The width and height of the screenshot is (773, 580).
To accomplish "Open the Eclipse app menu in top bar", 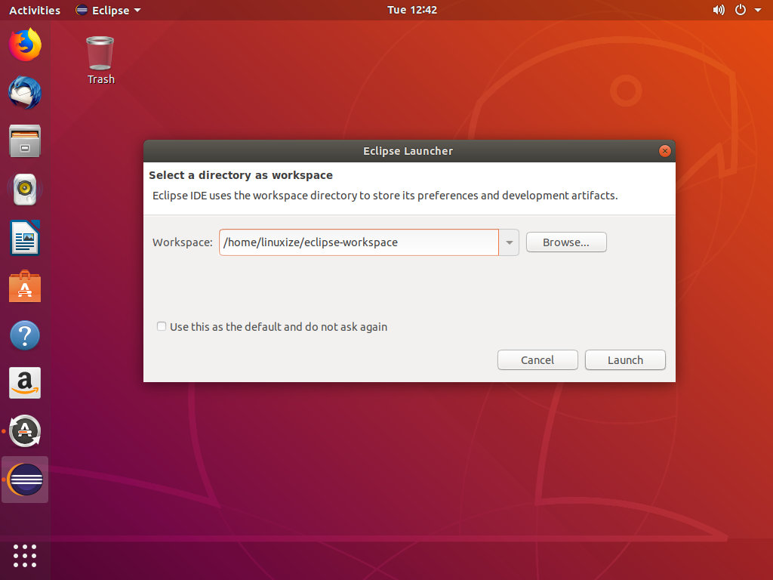I will pyautogui.click(x=109, y=10).
